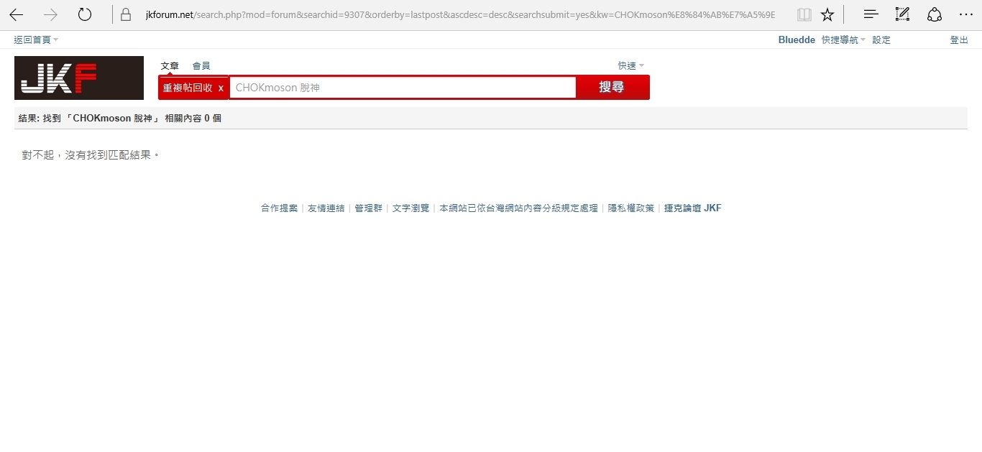Open browser more actions ellipsis menu
This screenshot has height=452, width=982.
pos(966,14)
